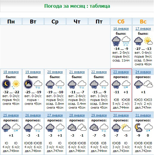
Task: Click the sunny frost icon for 18 января
Action: pos(16,84)
